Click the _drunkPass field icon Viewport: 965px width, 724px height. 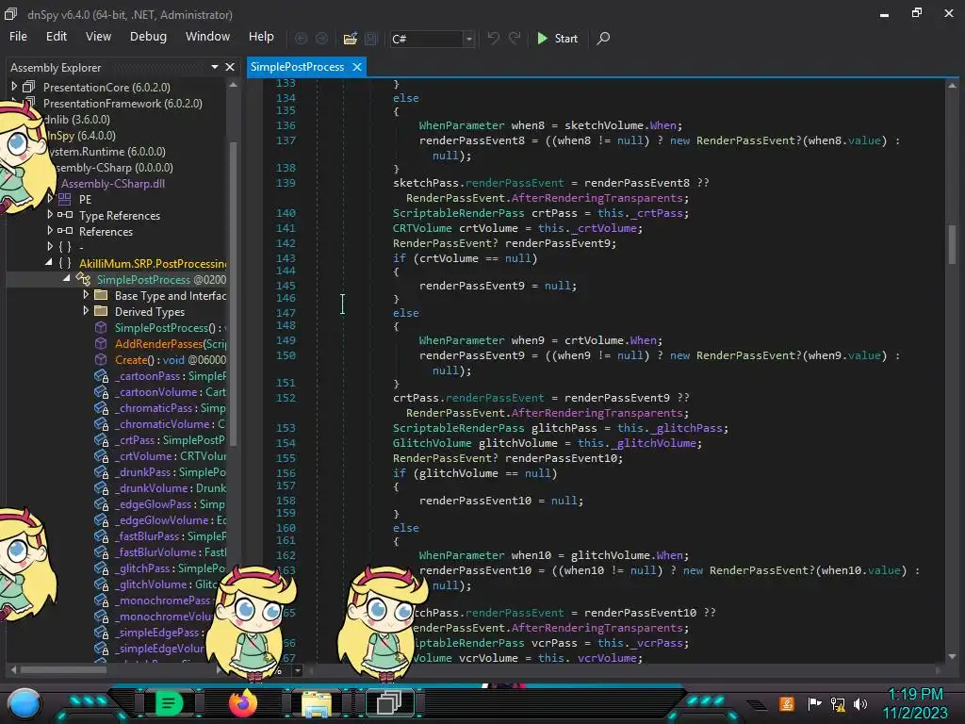pyautogui.click(x=102, y=471)
